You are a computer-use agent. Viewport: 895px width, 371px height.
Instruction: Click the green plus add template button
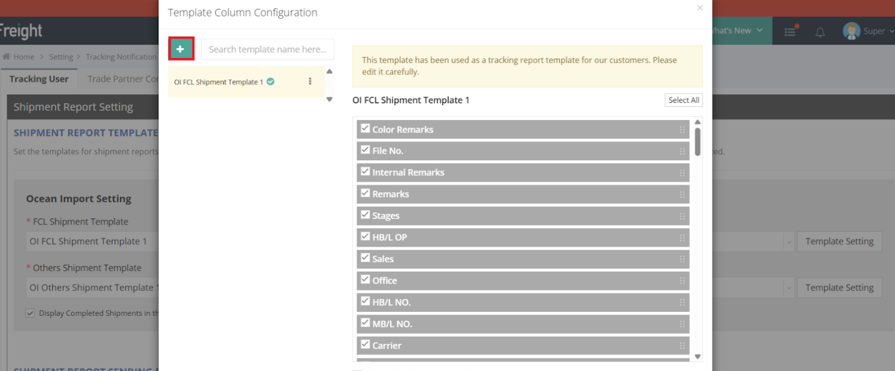tap(181, 49)
